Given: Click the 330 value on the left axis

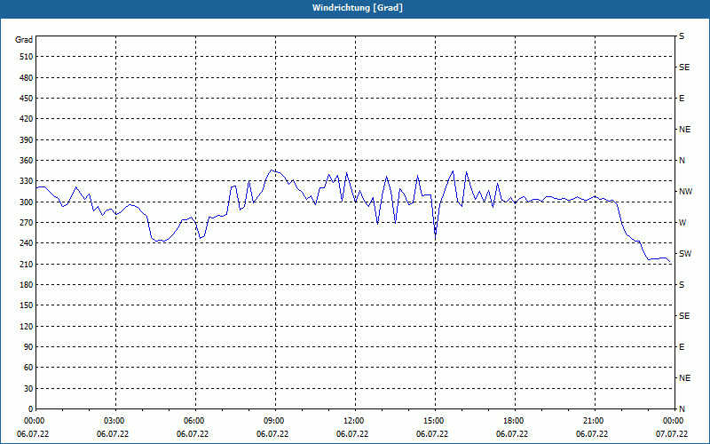Looking at the screenshot, I should click(27, 181).
